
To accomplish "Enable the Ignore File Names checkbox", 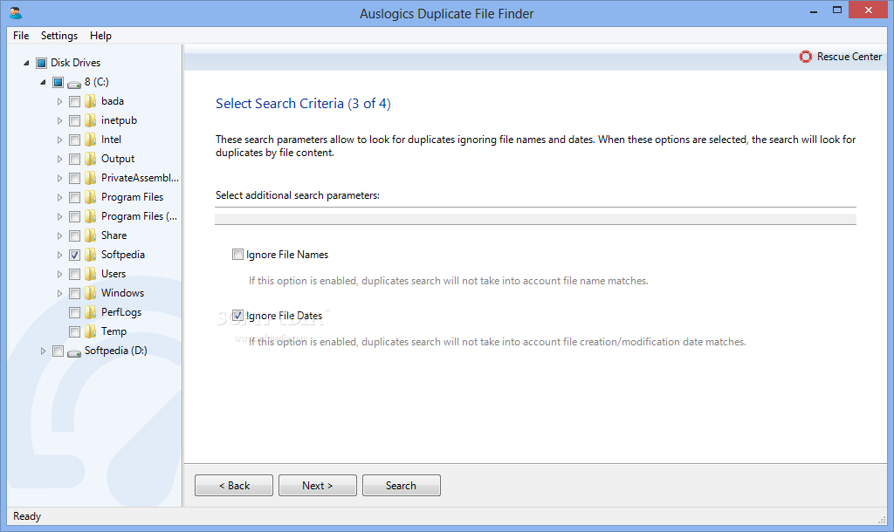I will 237,255.
